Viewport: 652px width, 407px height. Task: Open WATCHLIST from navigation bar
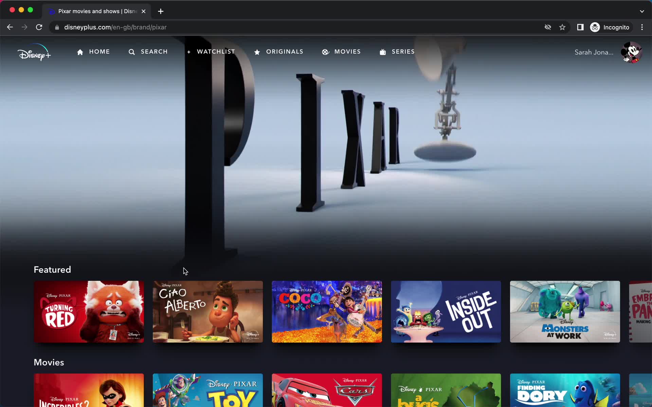(x=216, y=52)
